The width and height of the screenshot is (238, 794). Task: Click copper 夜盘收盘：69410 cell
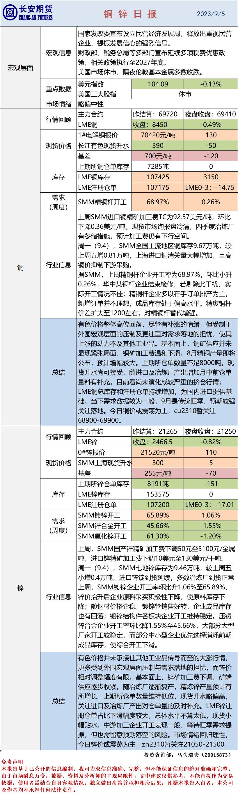(x=211, y=114)
